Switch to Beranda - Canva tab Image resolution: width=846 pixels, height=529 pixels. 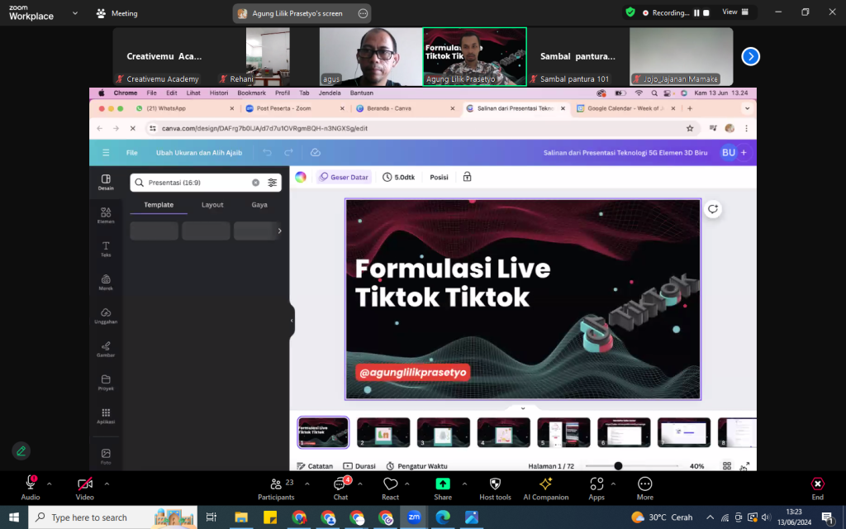pyautogui.click(x=405, y=108)
